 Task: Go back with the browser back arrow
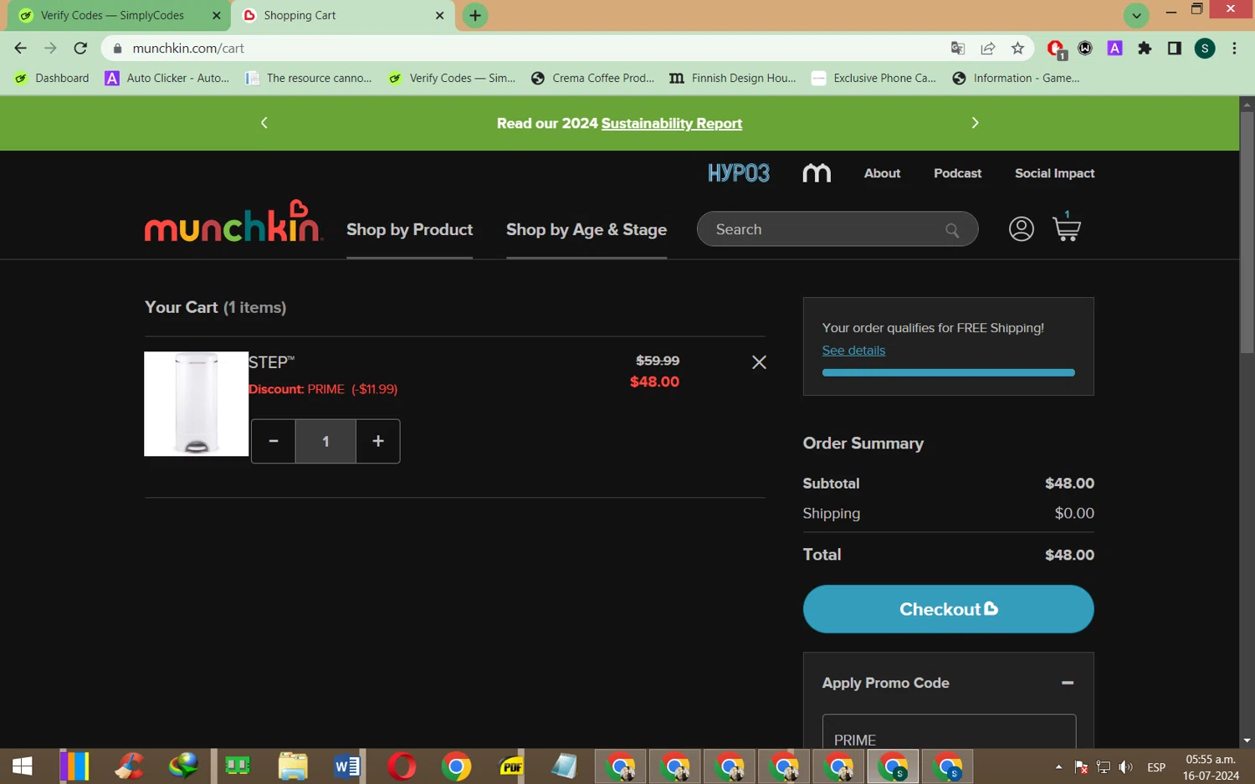[21, 49]
